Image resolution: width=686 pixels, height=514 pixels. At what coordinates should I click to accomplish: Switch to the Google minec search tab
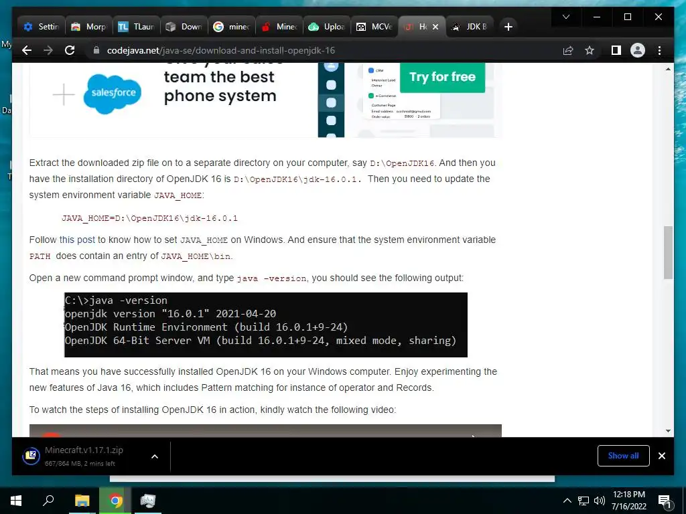coord(231,27)
